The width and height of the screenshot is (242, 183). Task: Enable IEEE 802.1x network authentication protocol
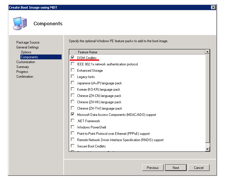click(x=73, y=64)
